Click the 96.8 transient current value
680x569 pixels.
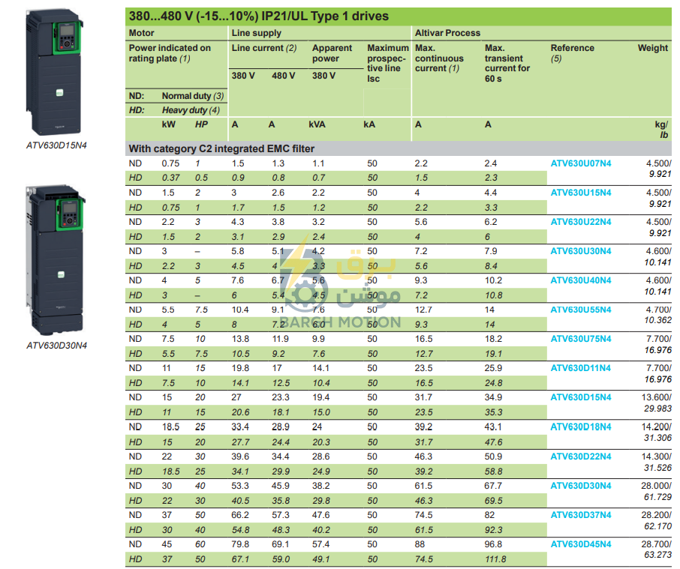pos(494,544)
